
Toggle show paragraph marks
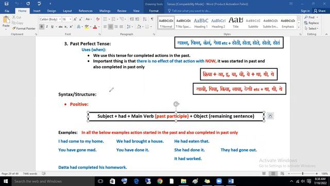point(152,19)
